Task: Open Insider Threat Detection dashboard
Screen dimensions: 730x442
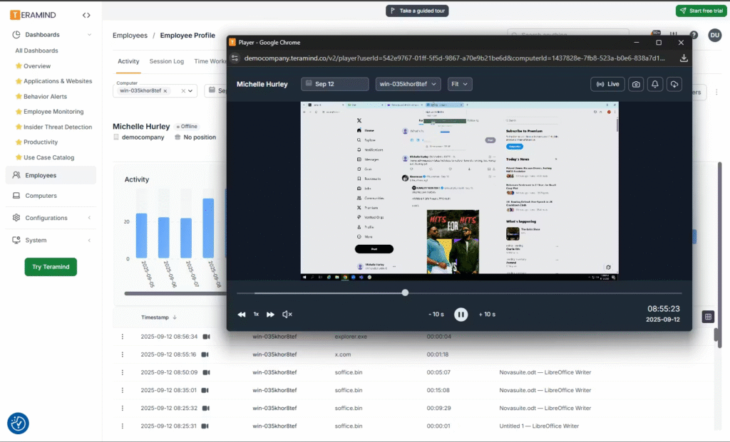Action: [57, 127]
